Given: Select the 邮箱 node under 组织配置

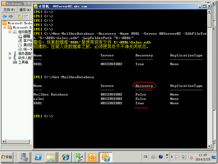Looking at the screenshot, I should click(27, 36).
